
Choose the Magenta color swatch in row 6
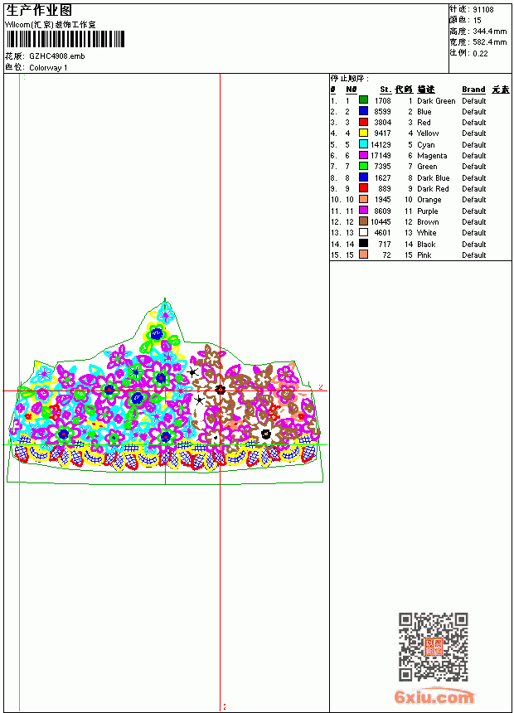[363, 155]
